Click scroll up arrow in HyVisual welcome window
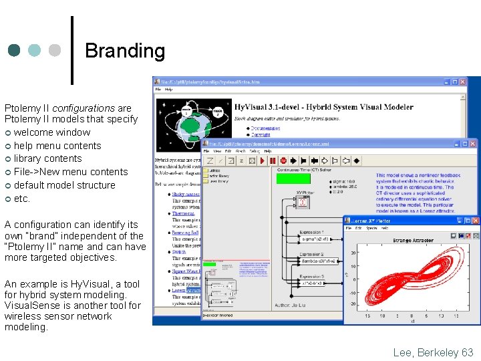 [462, 98]
